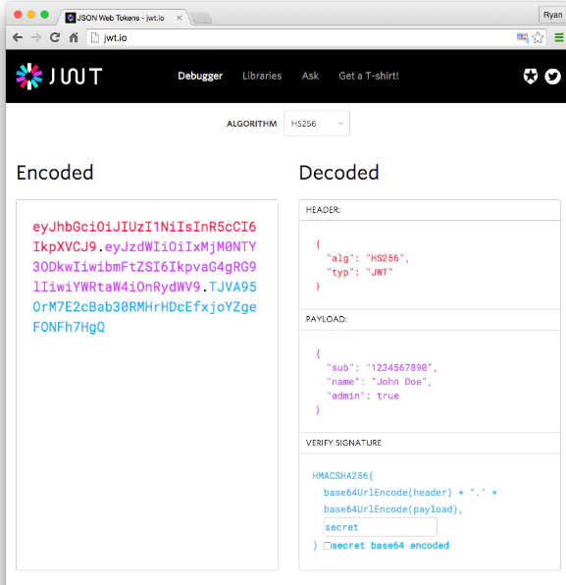
Task: Bookmark page with the star icon
Action: pyautogui.click(x=538, y=37)
